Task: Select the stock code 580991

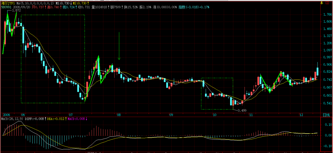Action: tap(6, 7)
